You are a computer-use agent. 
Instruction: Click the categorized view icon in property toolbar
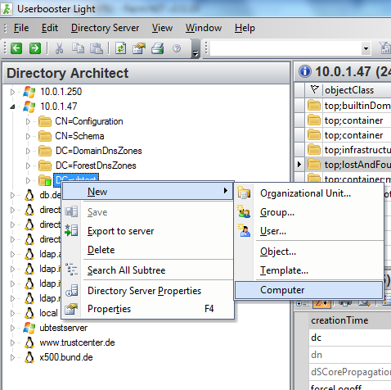(303, 303)
